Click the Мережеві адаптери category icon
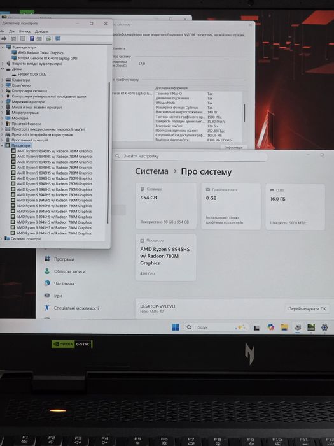Viewport: 334px width, 446px height. [x=8, y=102]
